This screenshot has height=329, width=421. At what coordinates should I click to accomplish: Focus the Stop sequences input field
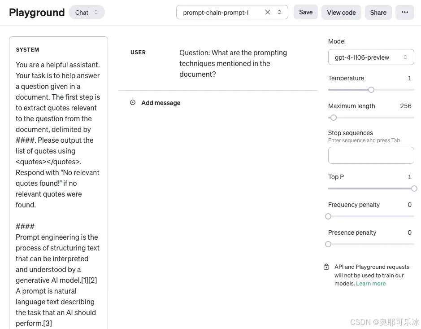click(371, 155)
